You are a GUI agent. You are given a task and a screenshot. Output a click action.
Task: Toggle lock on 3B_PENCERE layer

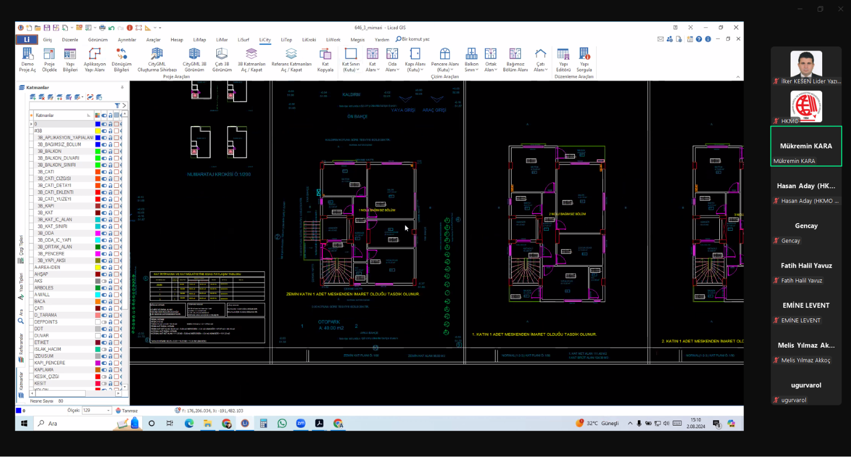click(x=110, y=254)
